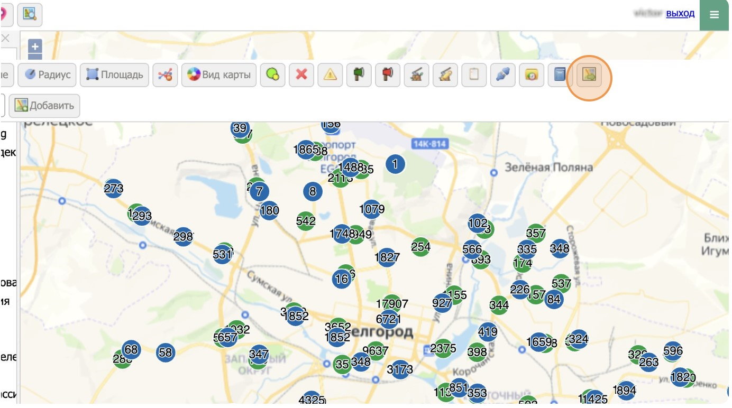Click the highlighted map export icon
Screen dimensions: 732x408
coord(589,75)
